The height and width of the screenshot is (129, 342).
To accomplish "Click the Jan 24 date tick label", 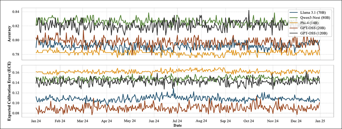I will (x=36, y=120).
